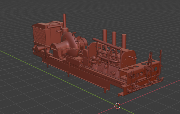Click the 3D cursor on the grid
The image size is (180, 114).
click(117, 106)
